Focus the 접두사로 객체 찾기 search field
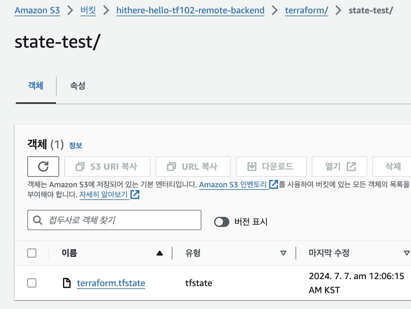The width and height of the screenshot is (411, 309). [x=114, y=220]
